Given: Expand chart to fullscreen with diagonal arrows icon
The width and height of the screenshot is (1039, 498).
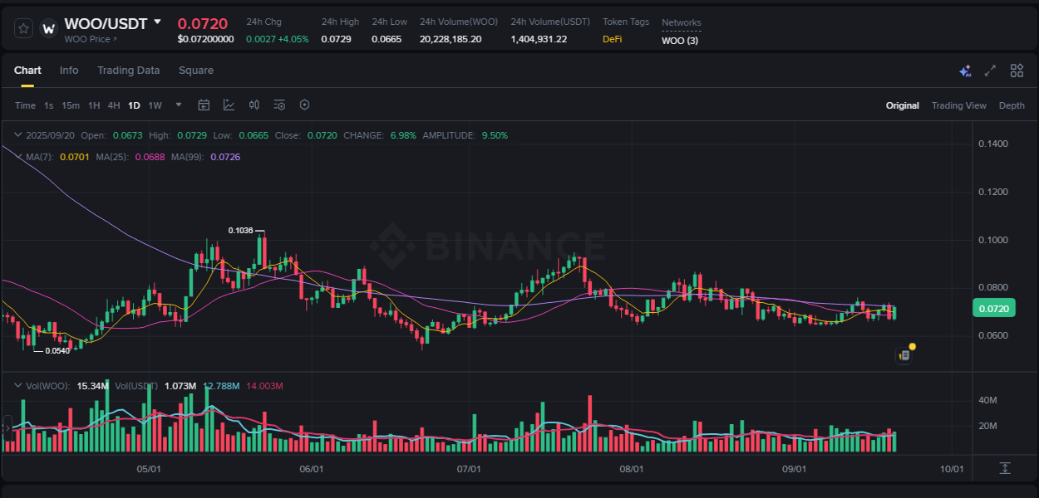Looking at the screenshot, I should 990,71.
